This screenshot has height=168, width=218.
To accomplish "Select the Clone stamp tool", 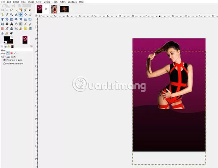I will 21,29.
